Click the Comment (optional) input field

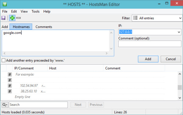point(150,44)
